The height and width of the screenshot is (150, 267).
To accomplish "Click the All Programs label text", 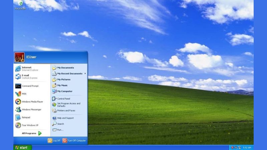I will click(x=29, y=133).
